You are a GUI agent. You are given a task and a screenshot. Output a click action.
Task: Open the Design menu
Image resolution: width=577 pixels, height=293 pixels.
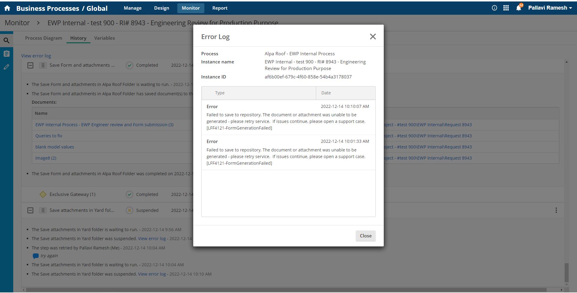coord(161,8)
